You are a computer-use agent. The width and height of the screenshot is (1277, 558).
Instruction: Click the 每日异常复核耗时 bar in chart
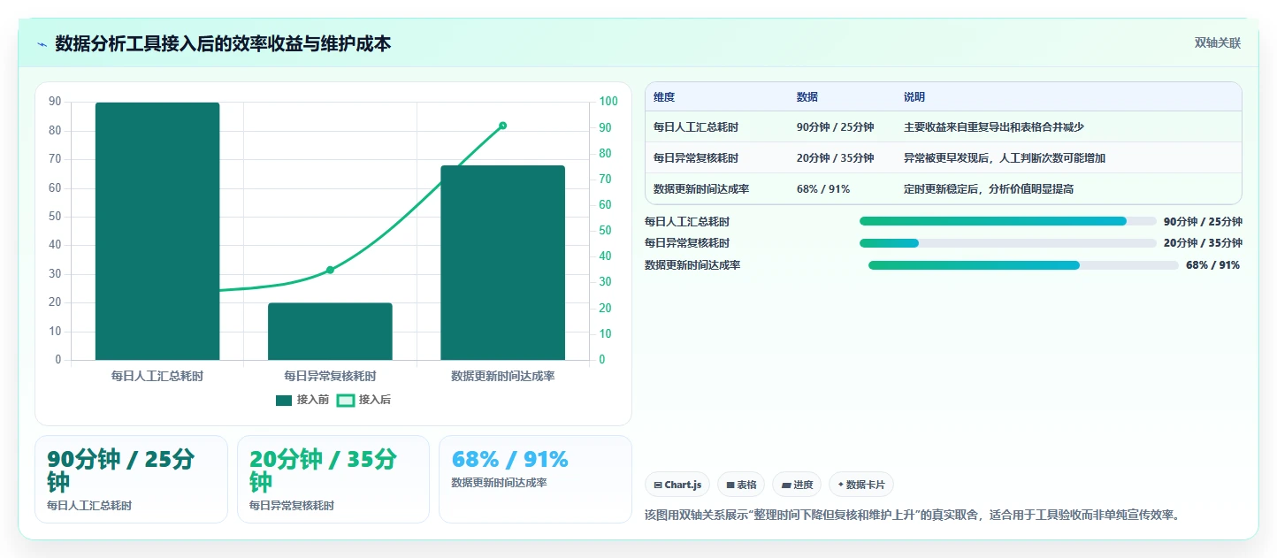coord(330,332)
